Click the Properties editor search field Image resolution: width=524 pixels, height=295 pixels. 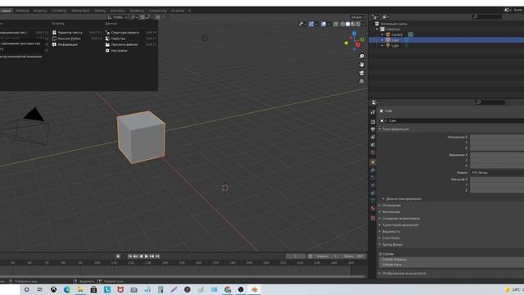[490, 102]
